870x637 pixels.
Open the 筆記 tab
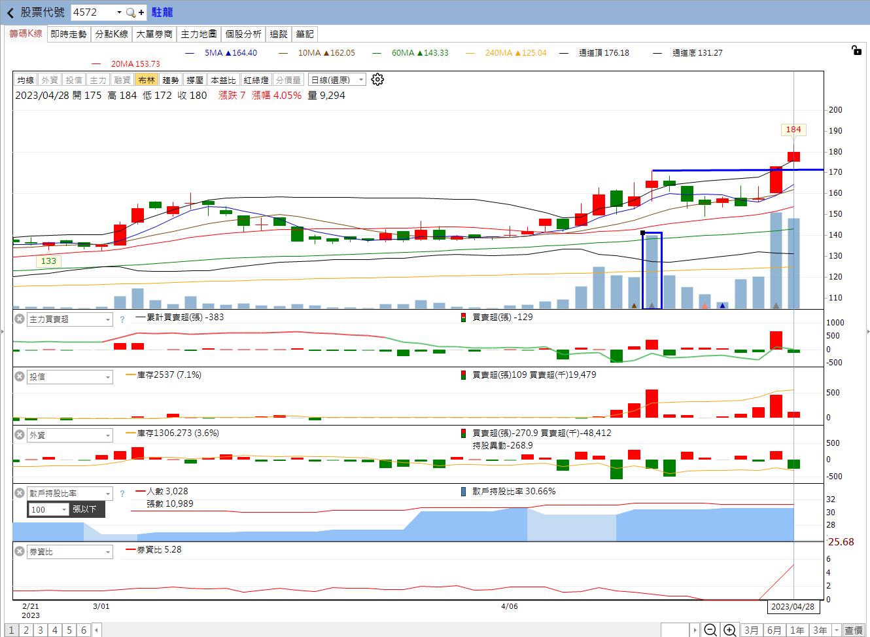coord(305,34)
